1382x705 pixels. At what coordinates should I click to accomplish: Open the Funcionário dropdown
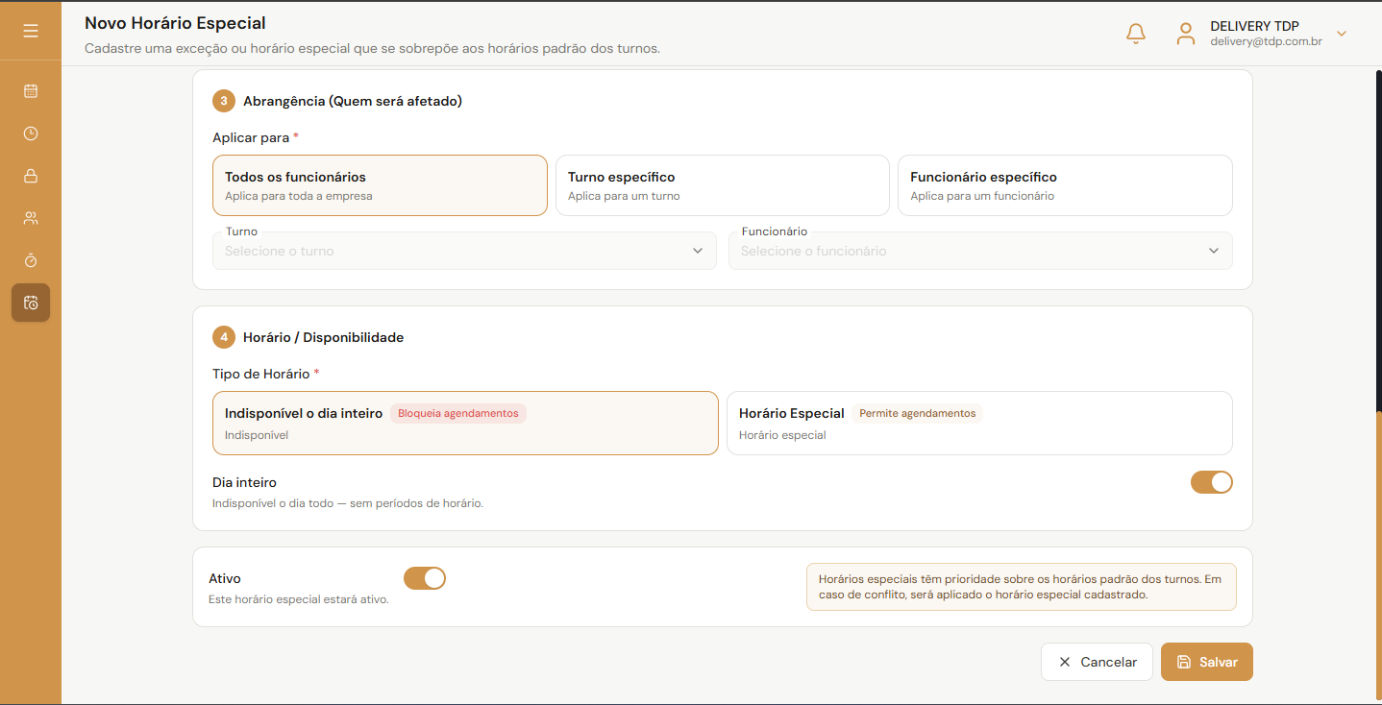(x=980, y=251)
